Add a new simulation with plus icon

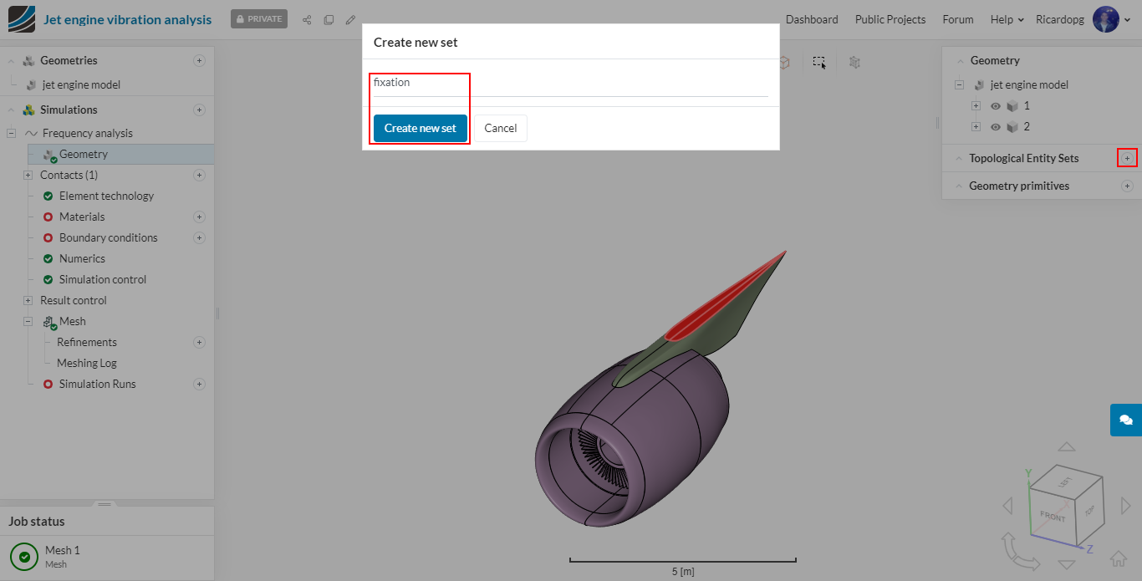(x=199, y=110)
